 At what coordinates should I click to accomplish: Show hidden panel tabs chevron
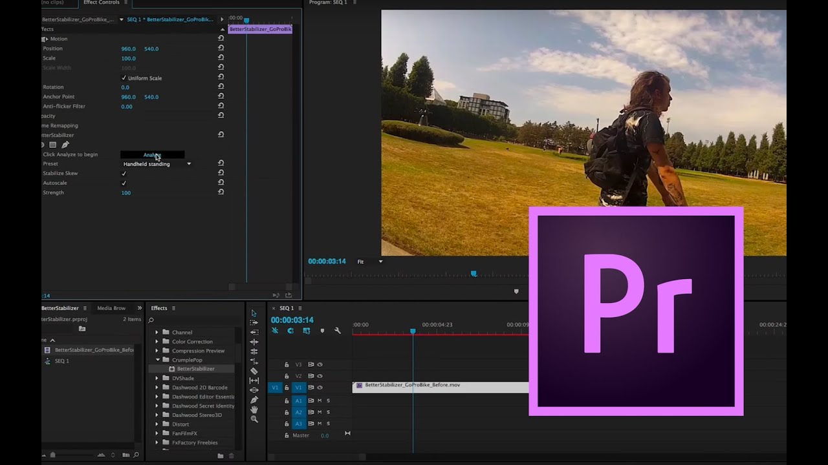139,308
